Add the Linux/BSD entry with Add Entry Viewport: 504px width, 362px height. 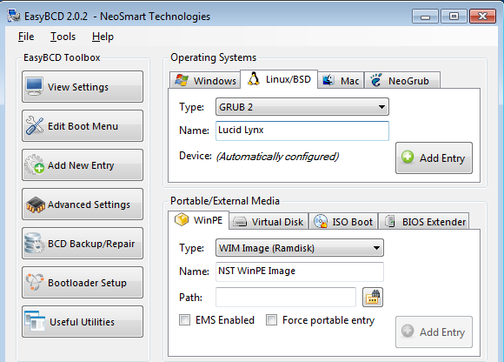click(x=434, y=158)
